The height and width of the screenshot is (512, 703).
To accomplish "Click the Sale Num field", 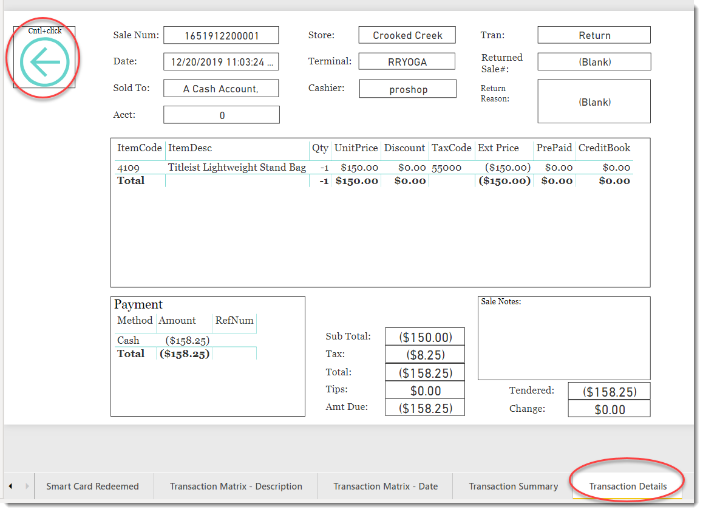I will (221, 35).
